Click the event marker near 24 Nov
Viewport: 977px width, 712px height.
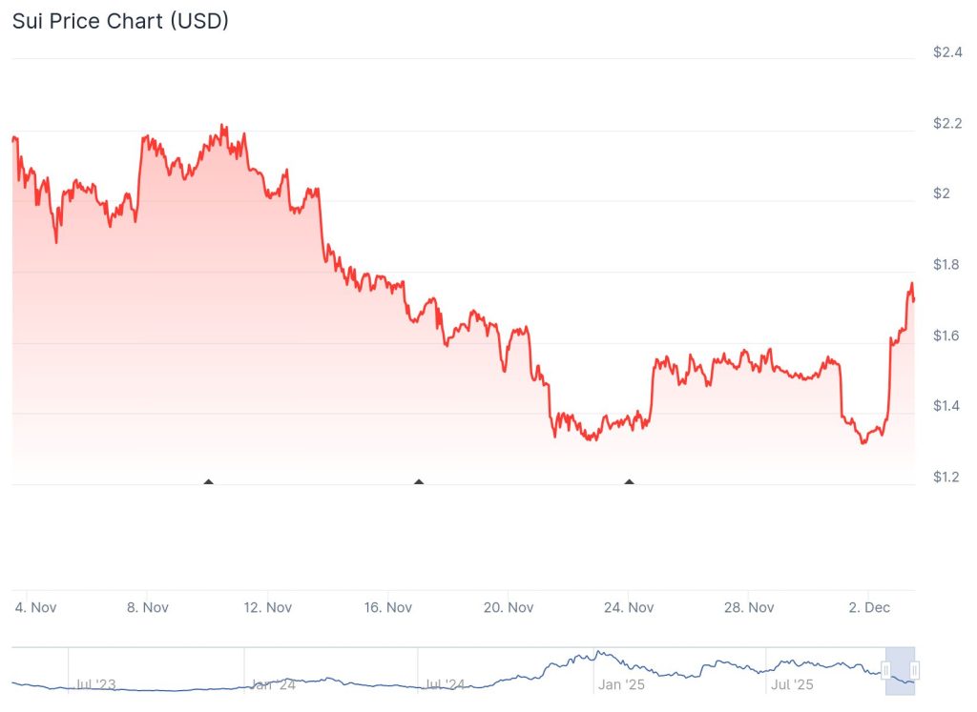point(629,482)
